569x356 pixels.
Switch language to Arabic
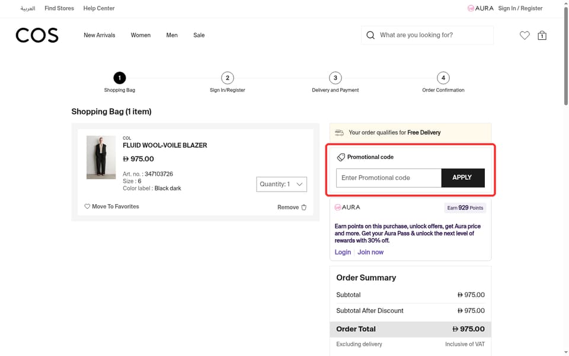(28, 8)
